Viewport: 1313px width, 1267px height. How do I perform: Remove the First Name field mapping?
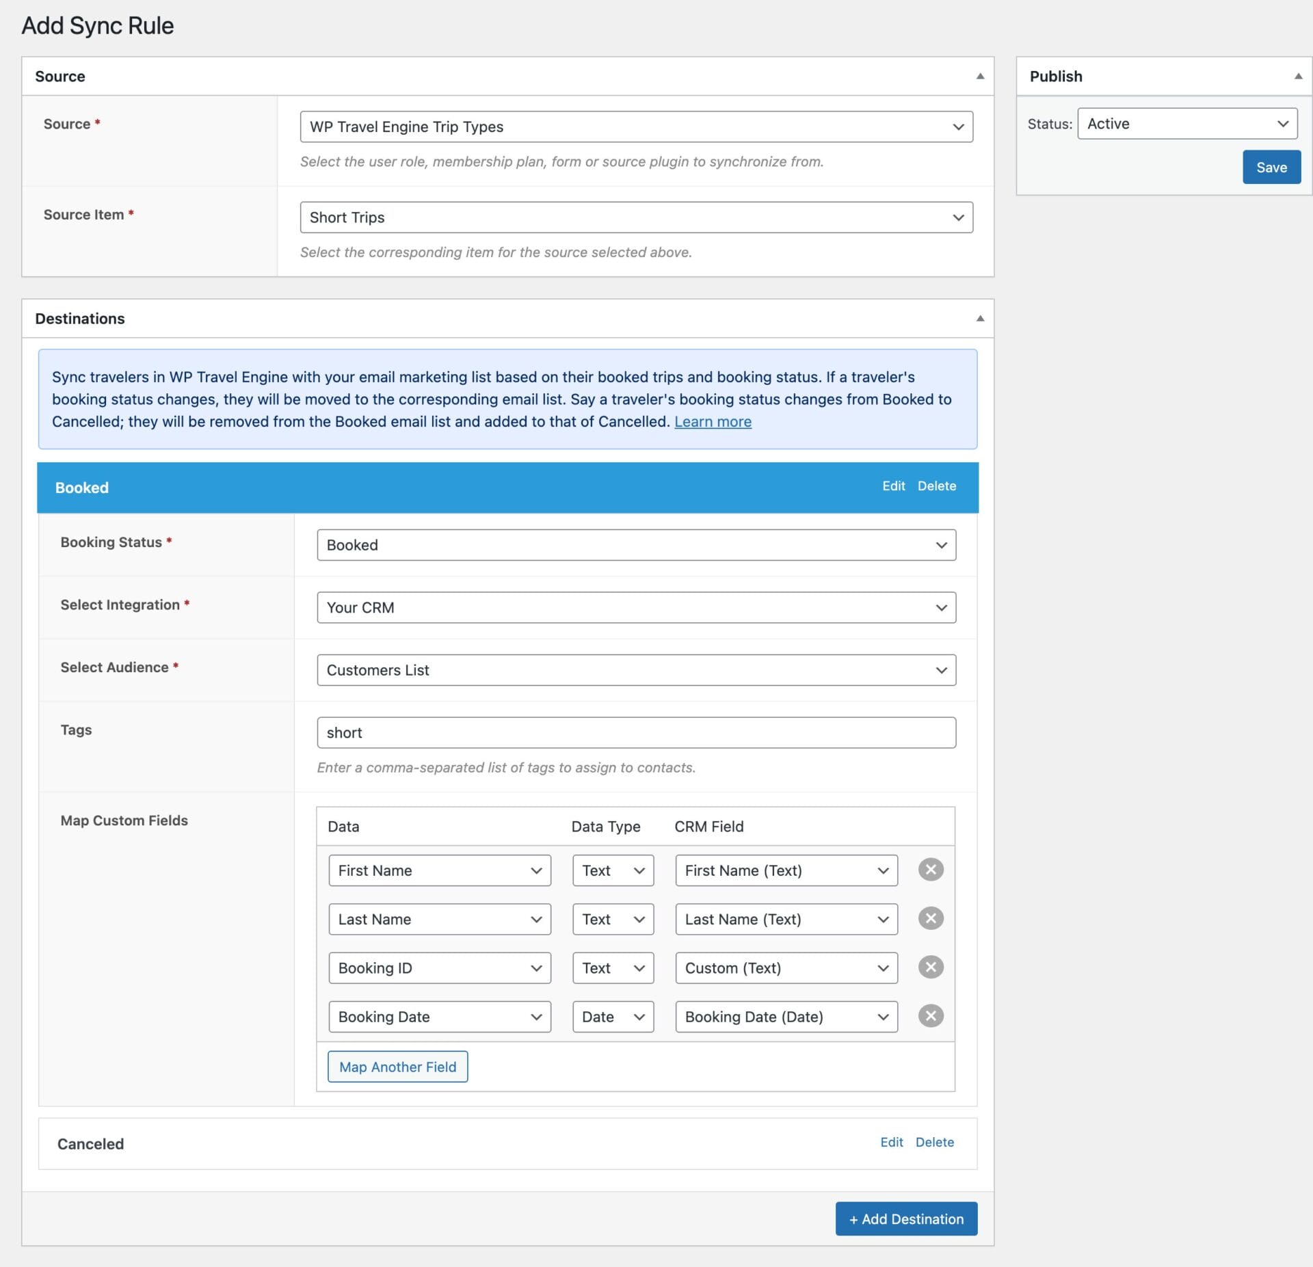coord(930,870)
